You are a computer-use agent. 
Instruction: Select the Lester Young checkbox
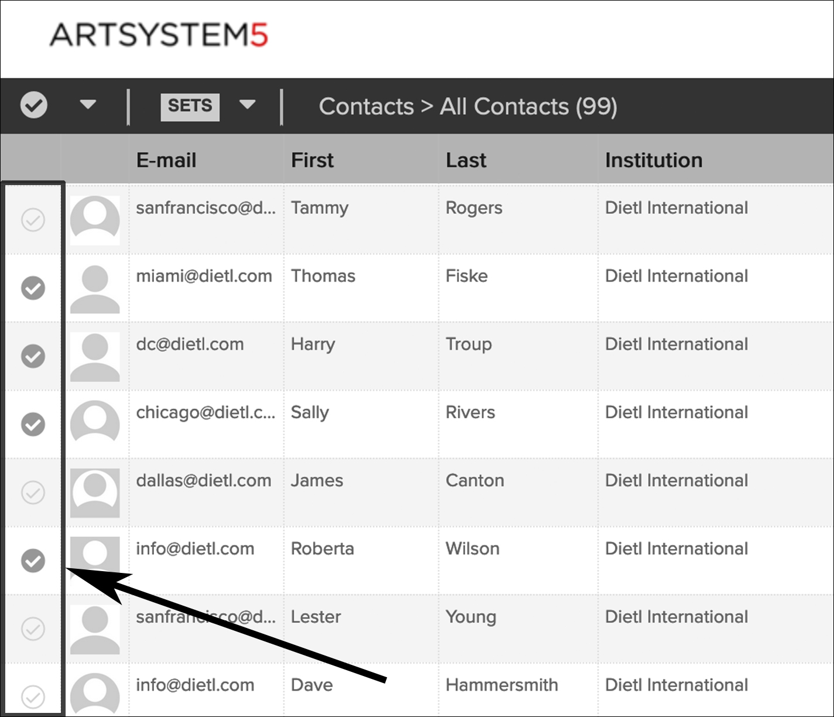(x=33, y=629)
